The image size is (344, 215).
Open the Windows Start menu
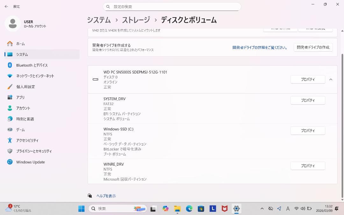click(82, 209)
